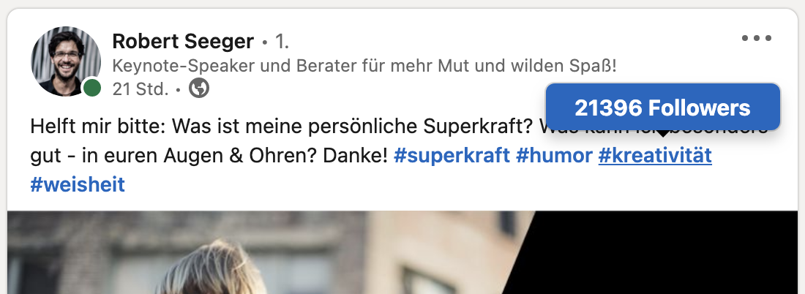805x294 pixels.
Task: Click Robert Seeger's profile photo
Action: (x=66, y=61)
